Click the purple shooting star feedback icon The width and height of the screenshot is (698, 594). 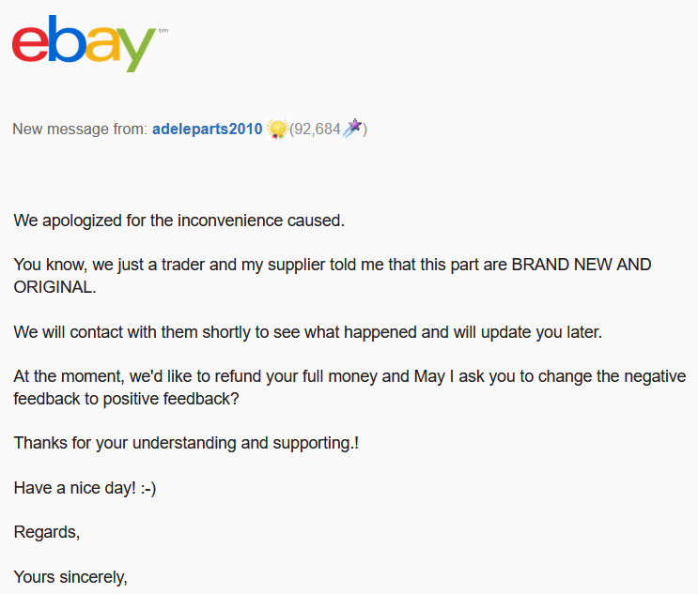[352, 128]
